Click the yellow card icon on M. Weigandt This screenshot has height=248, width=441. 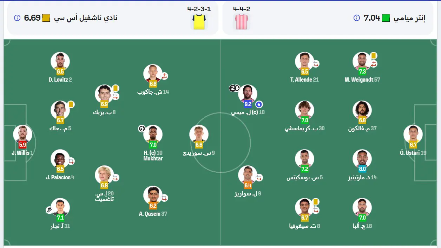[374, 56]
